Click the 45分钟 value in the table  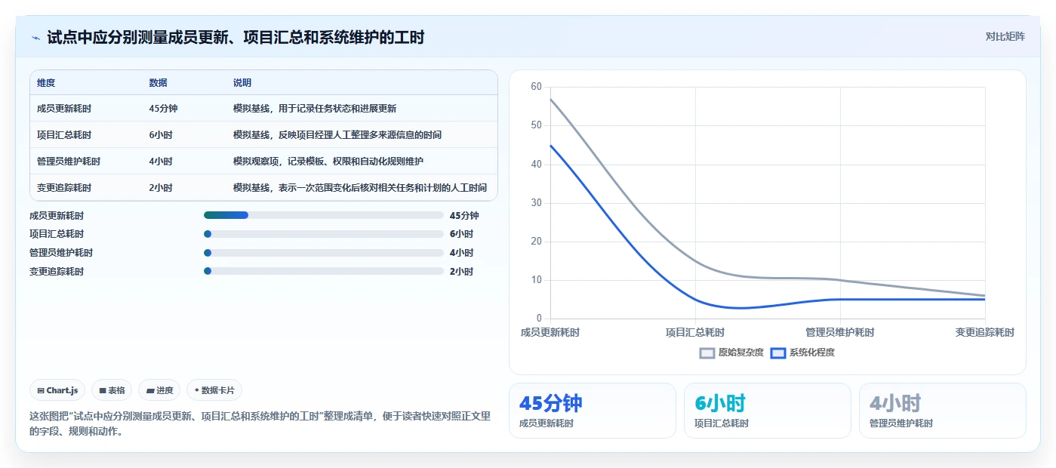coord(163,109)
